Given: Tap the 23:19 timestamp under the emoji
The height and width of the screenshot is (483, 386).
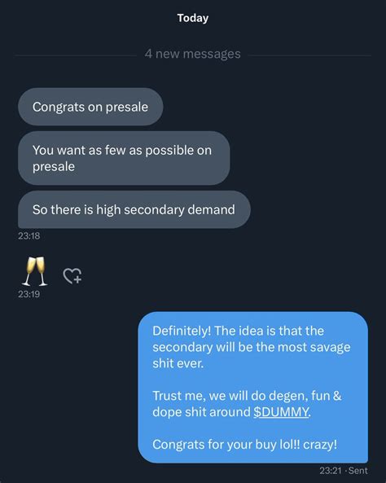Looking at the screenshot, I should coord(29,294).
